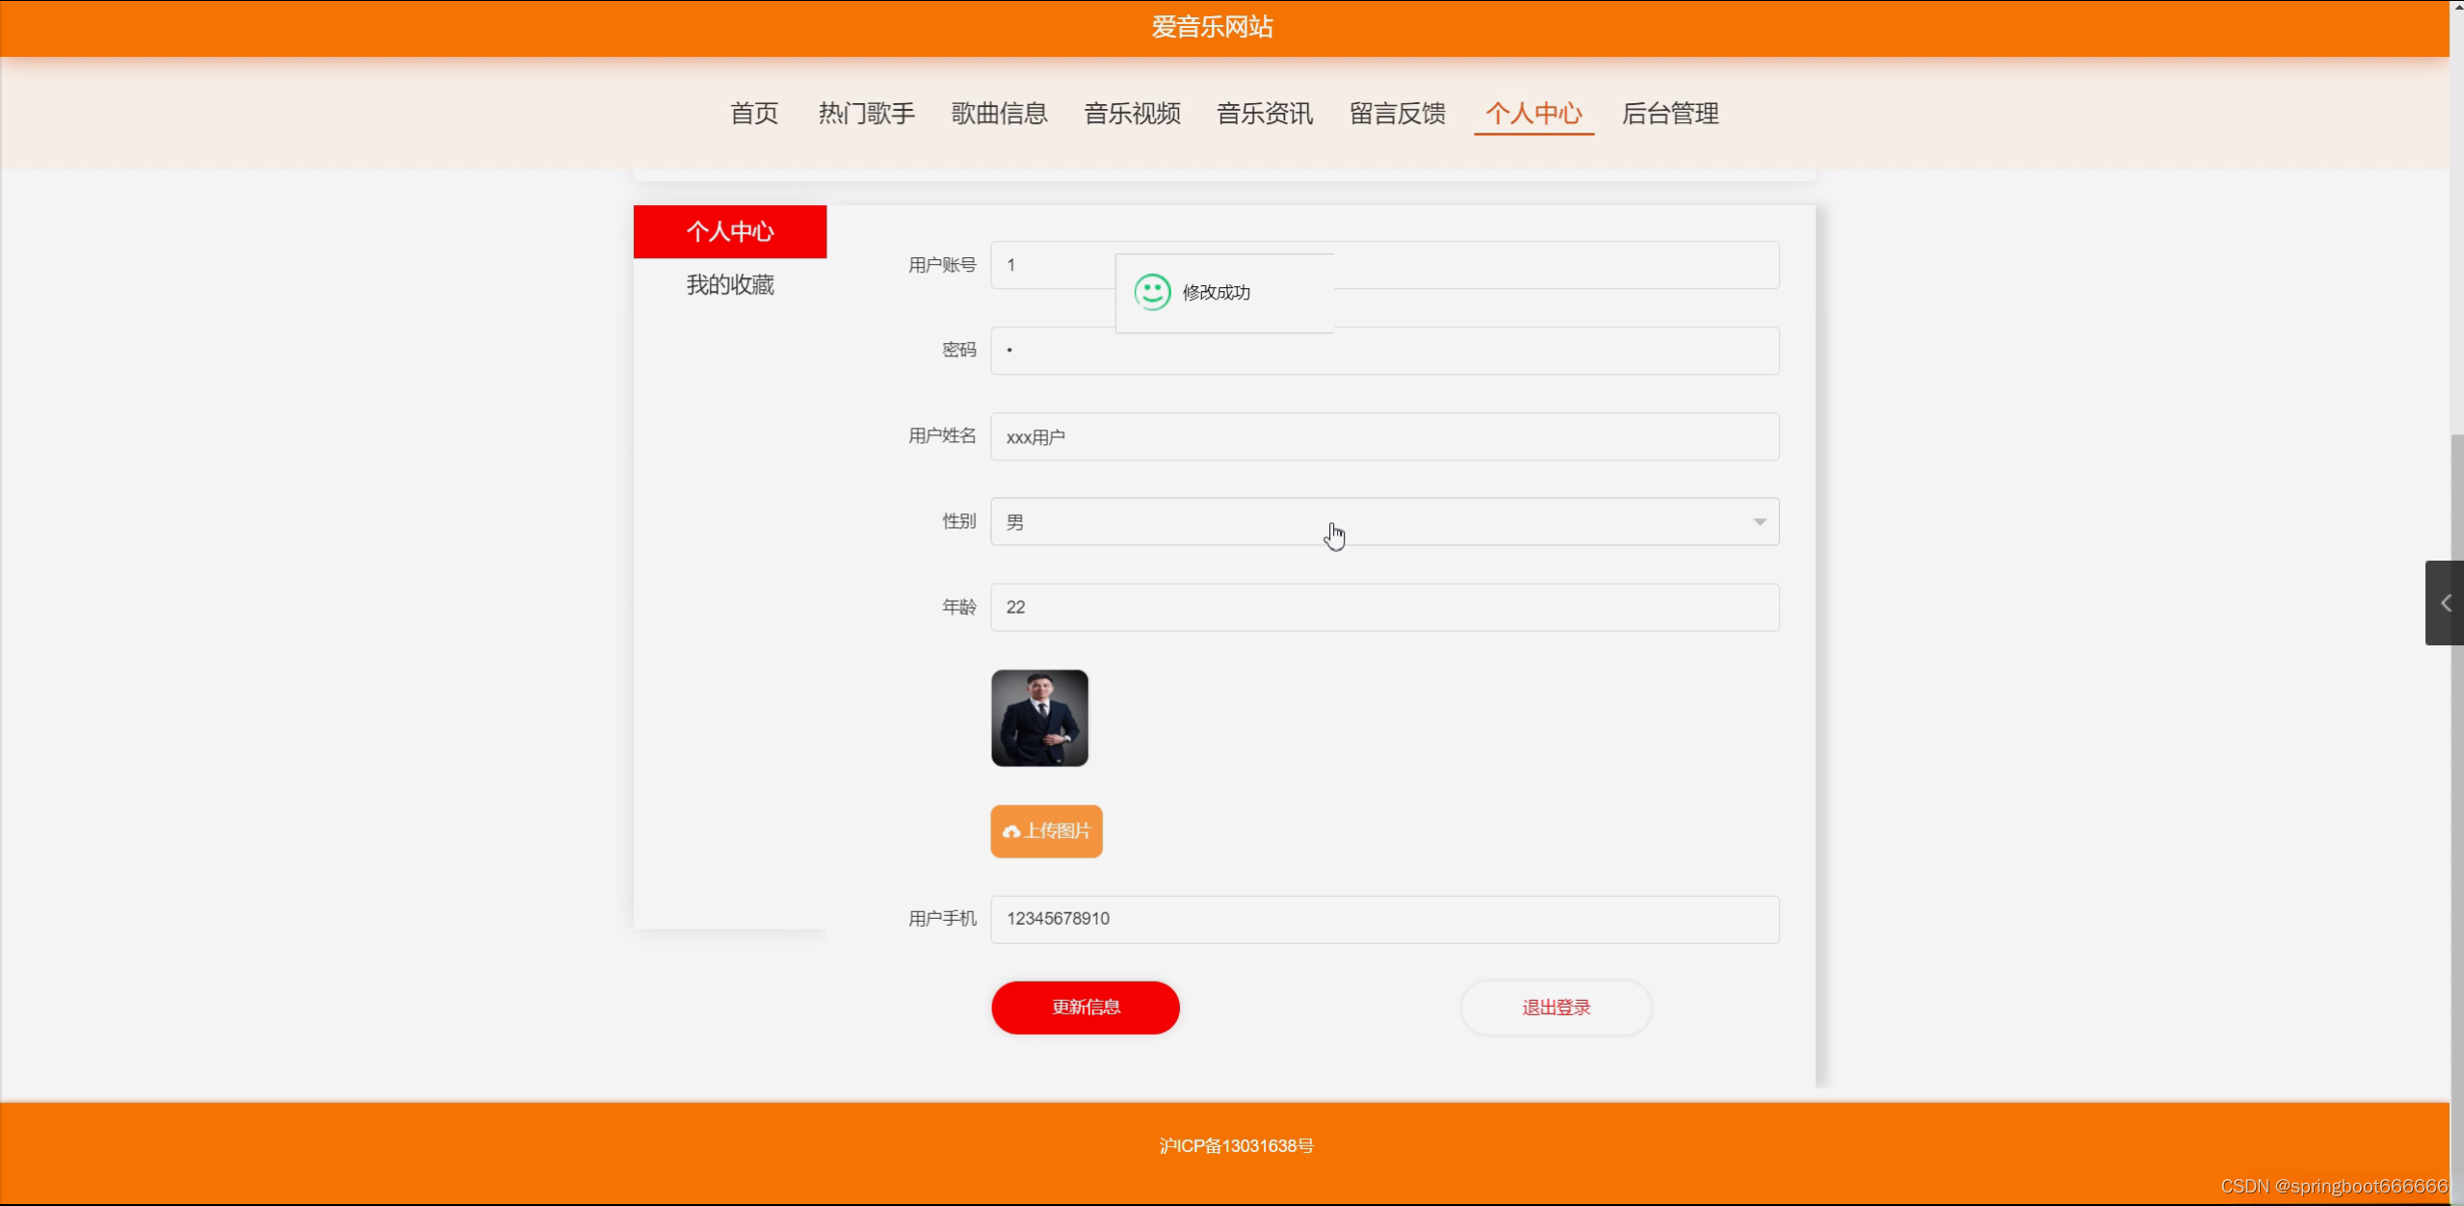Go to 热门歌手 in navigation

coord(866,114)
